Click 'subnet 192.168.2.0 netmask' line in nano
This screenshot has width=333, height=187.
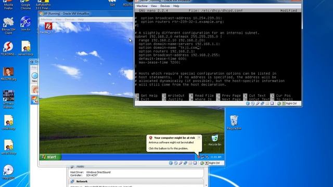point(178,36)
